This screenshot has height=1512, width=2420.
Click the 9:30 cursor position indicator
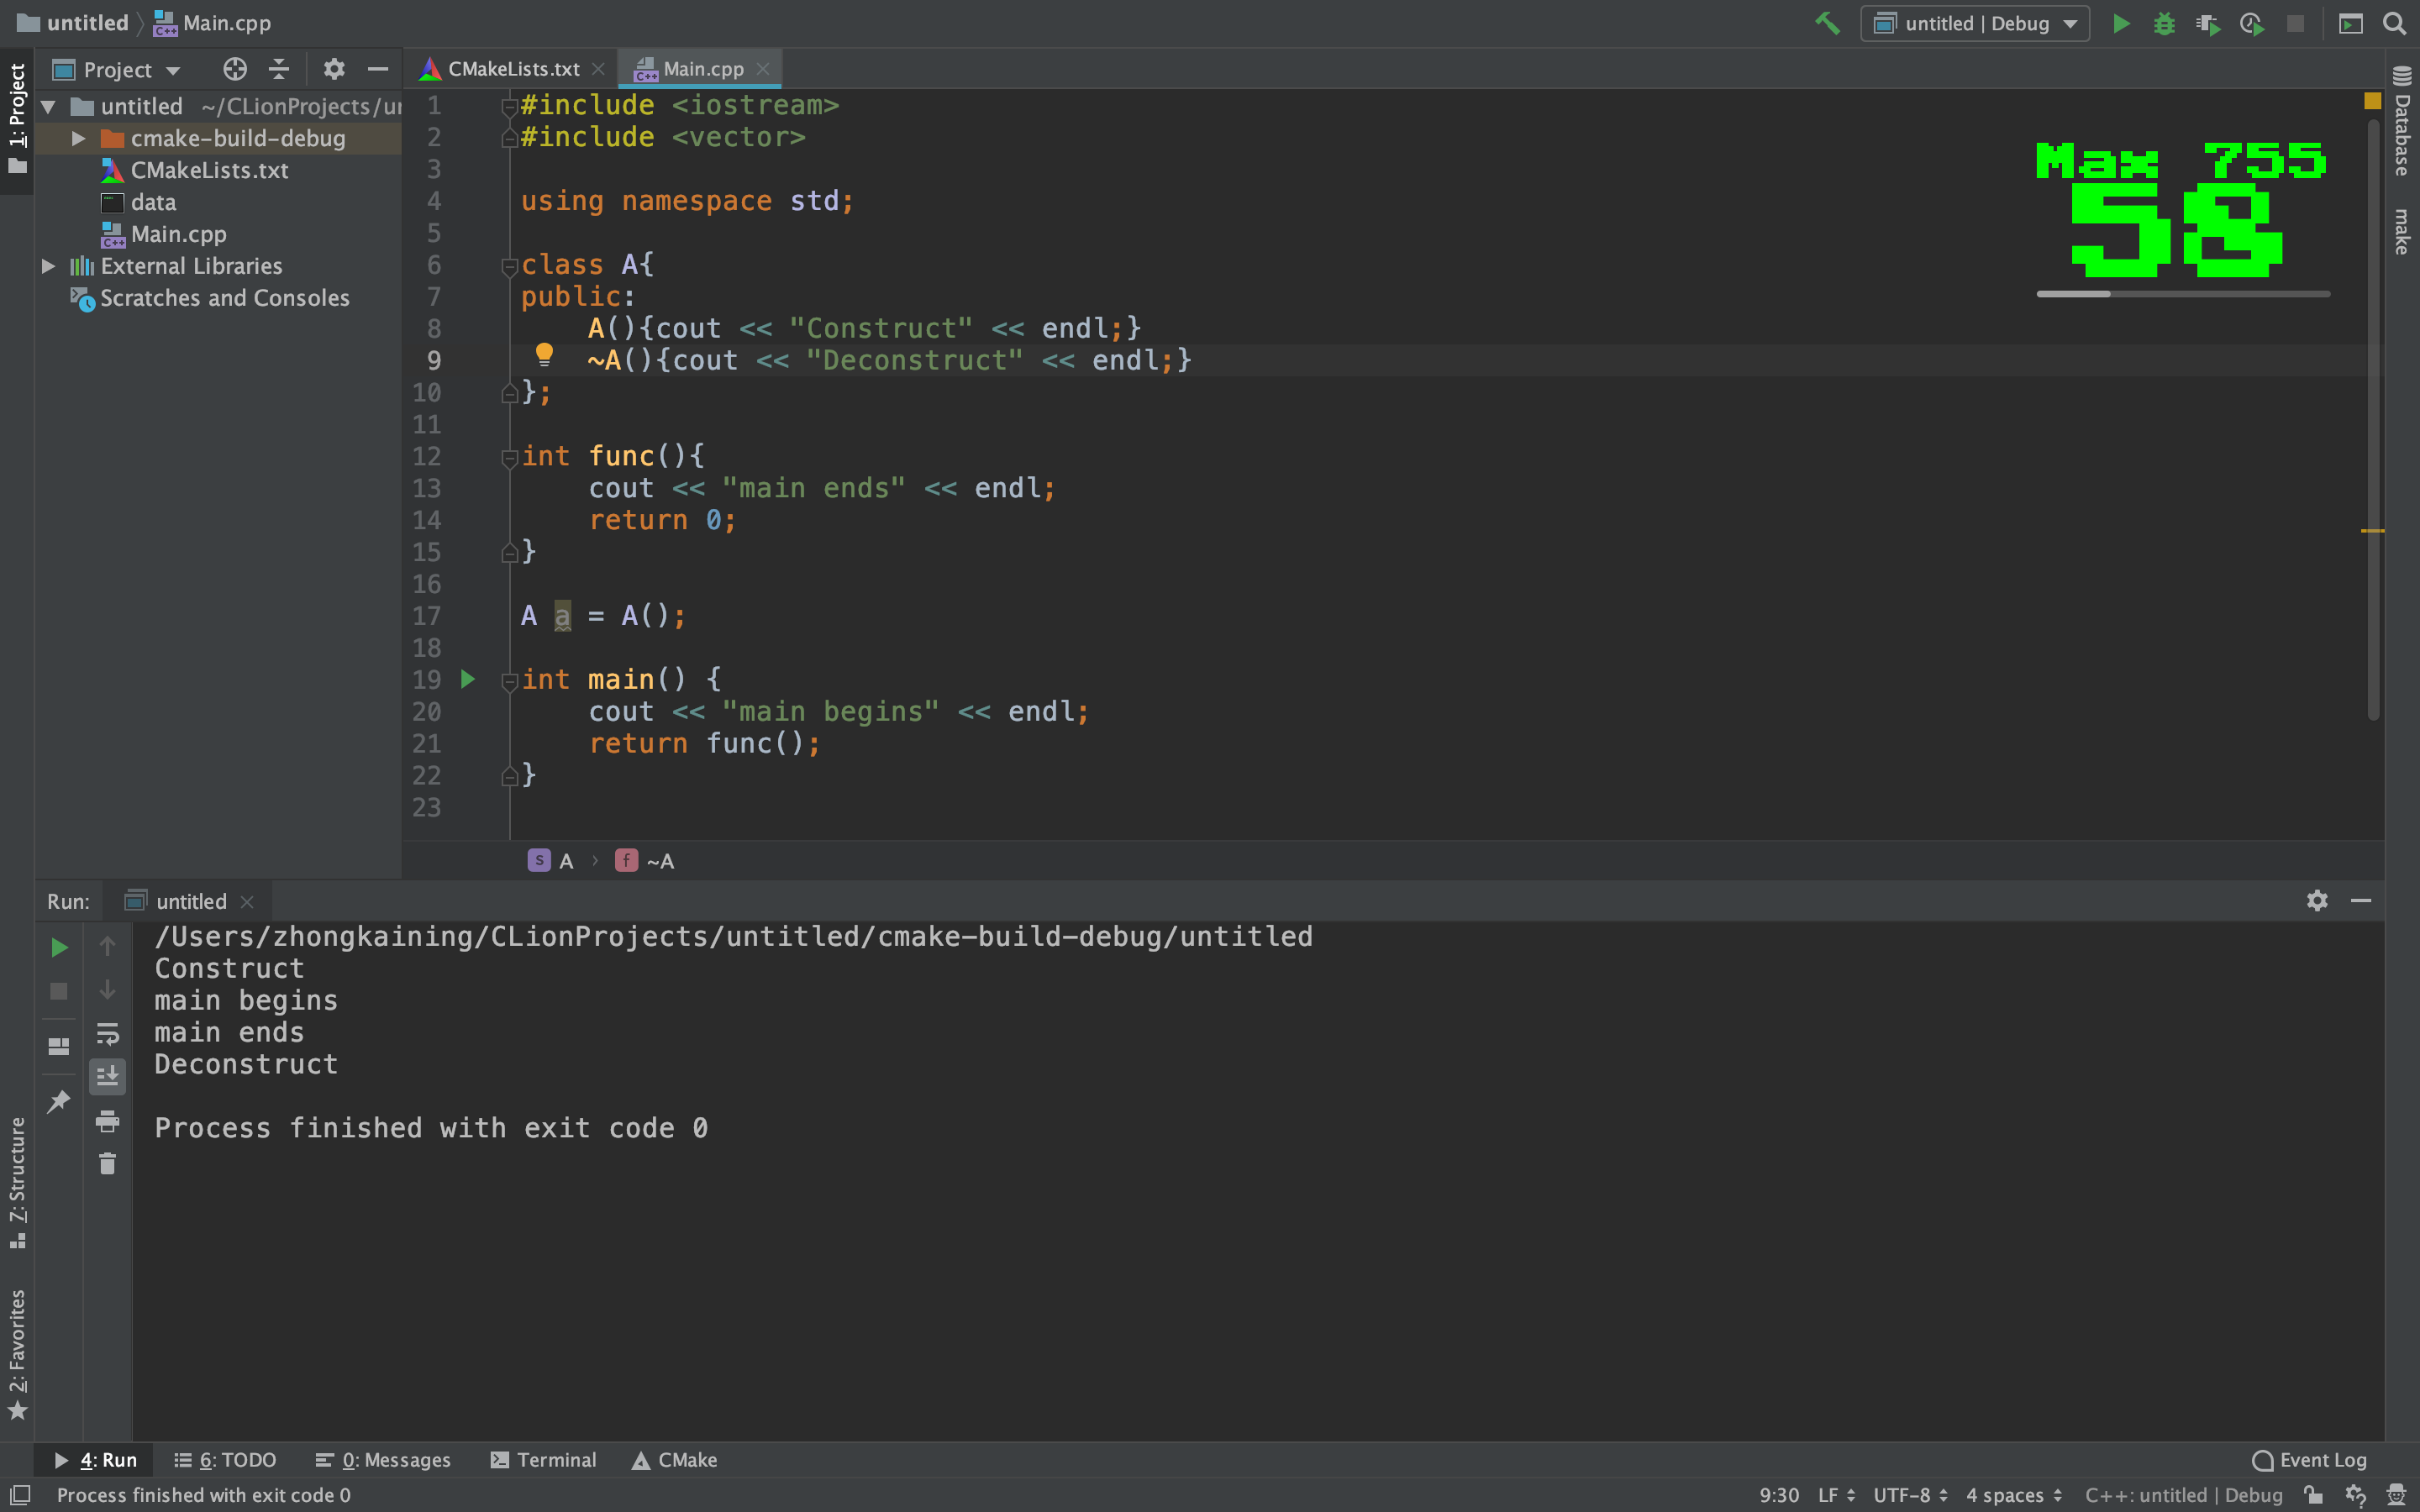click(1779, 1495)
